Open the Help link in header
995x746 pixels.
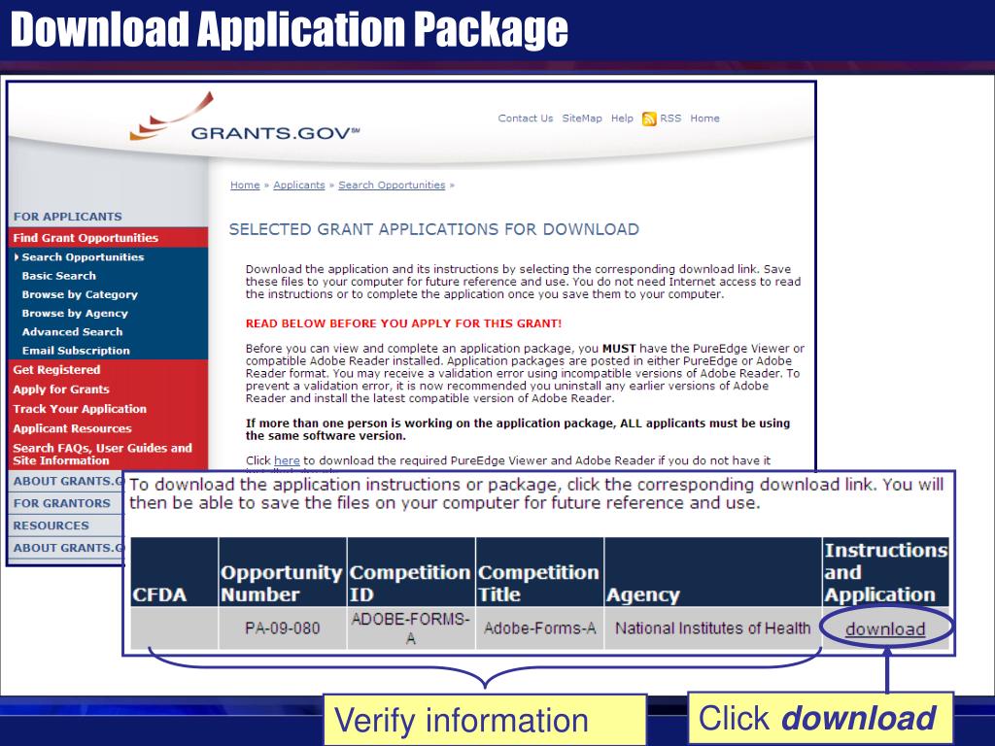pyautogui.click(x=622, y=118)
